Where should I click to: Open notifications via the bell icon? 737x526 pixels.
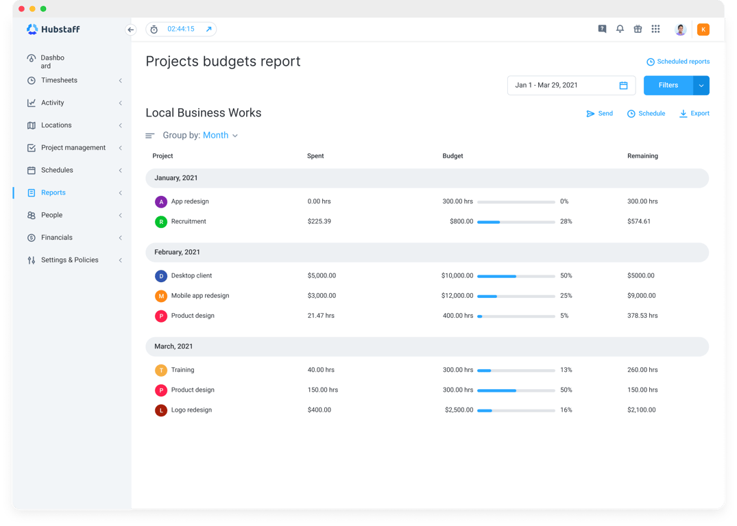pos(620,29)
